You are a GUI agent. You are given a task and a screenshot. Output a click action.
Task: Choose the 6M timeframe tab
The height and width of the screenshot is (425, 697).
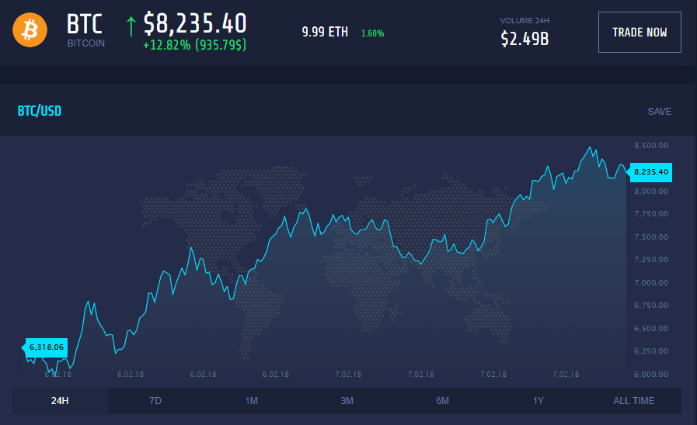(x=442, y=401)
